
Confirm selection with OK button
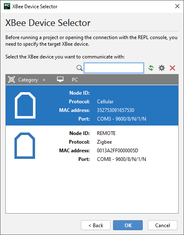[x=128, y=225]
